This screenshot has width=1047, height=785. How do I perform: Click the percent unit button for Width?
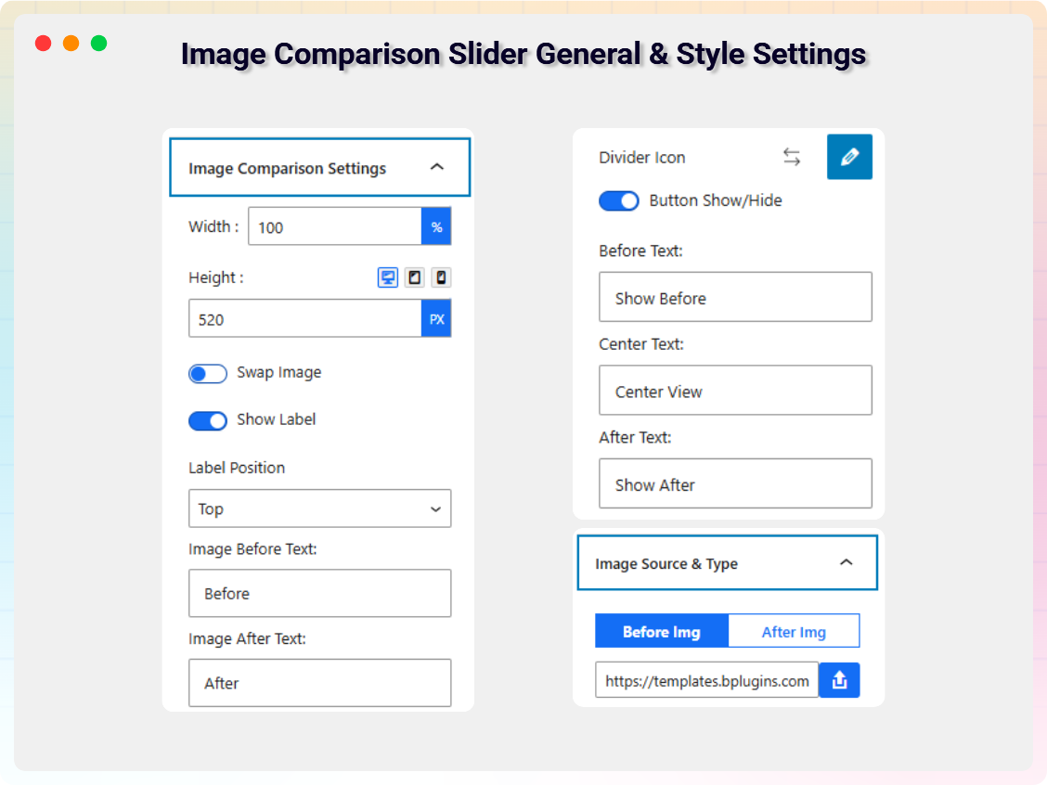[x=436, y=225]
